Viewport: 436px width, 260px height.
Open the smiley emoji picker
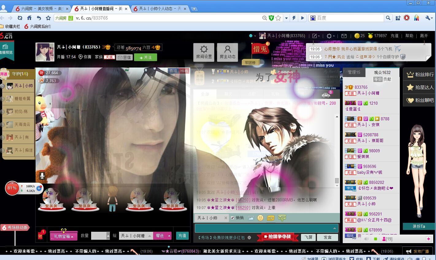[x=260, y=218]
